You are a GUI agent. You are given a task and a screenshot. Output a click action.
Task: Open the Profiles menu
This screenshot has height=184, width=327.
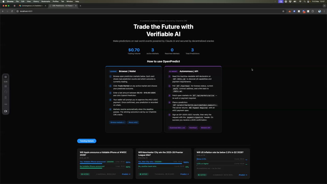[55, 2]
